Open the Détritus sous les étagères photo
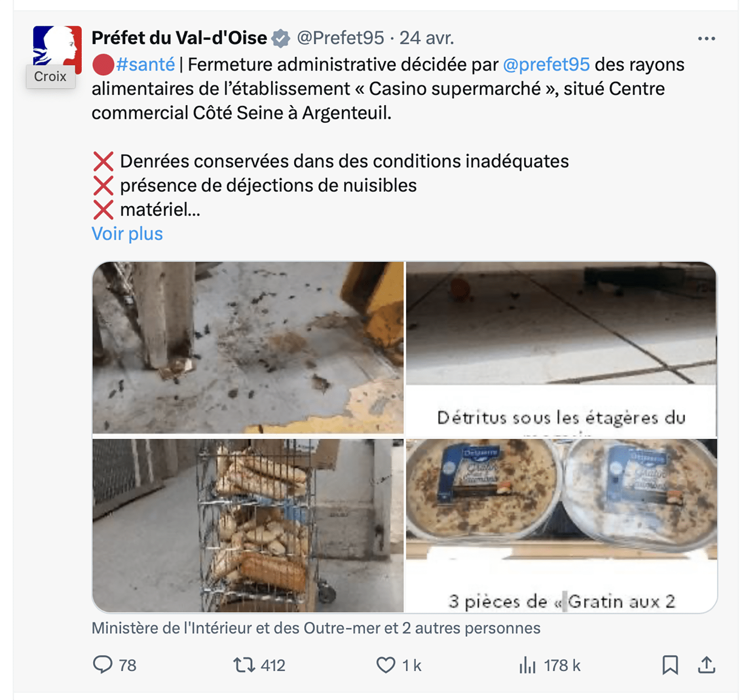 click(561, 349)
